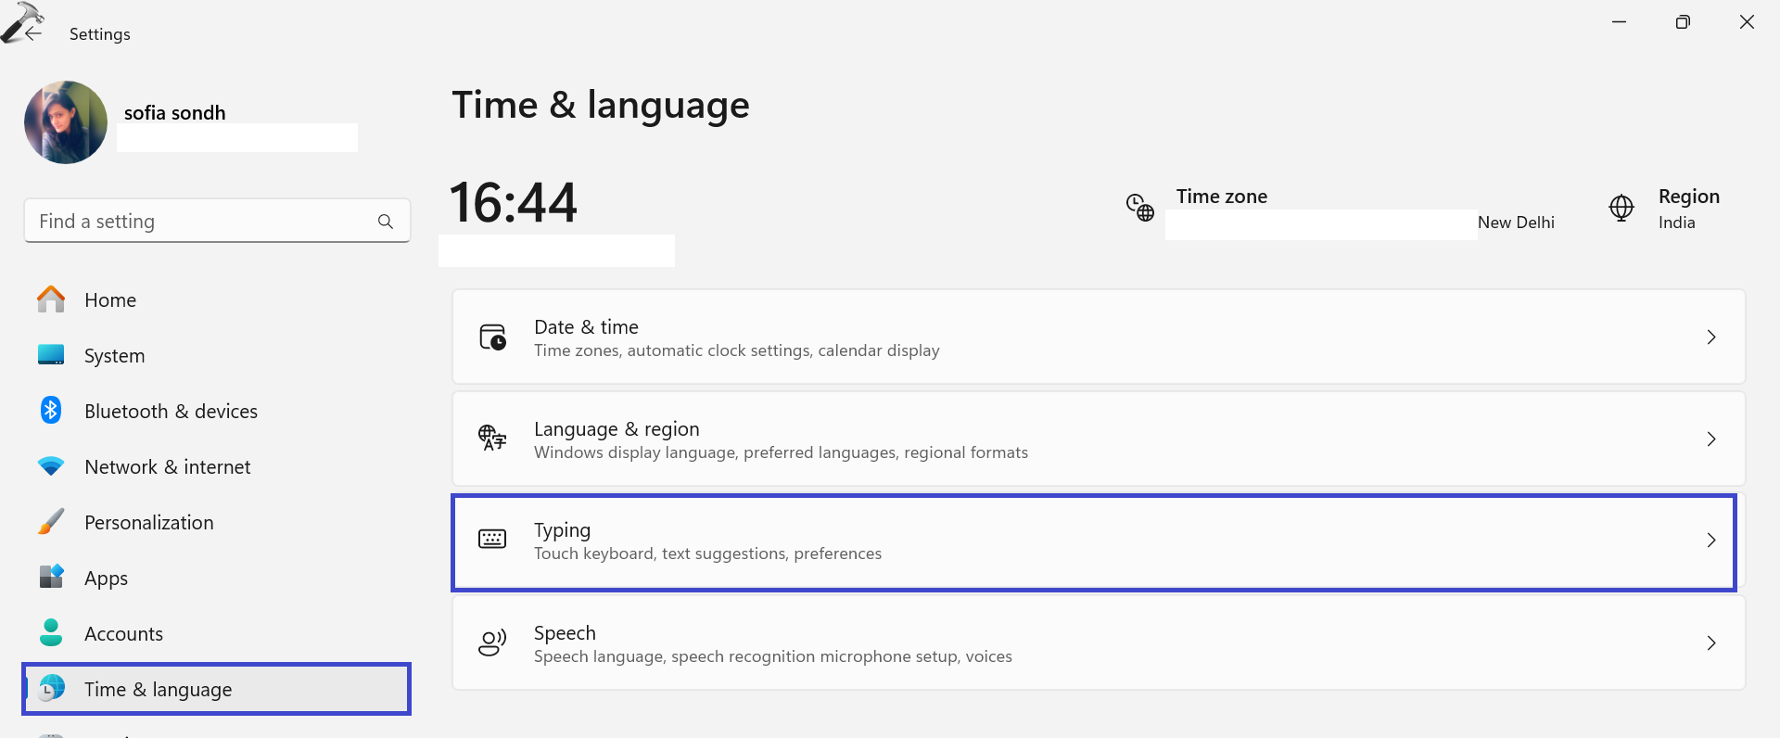Viewport: 1780px width, 738px height.
Task: Expand Language & region chevron
Action: [x=1711, y=439]
